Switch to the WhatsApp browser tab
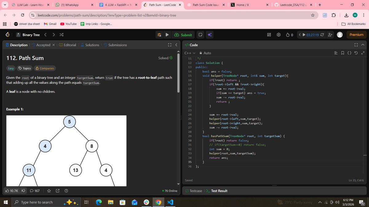 coord(74,5)
